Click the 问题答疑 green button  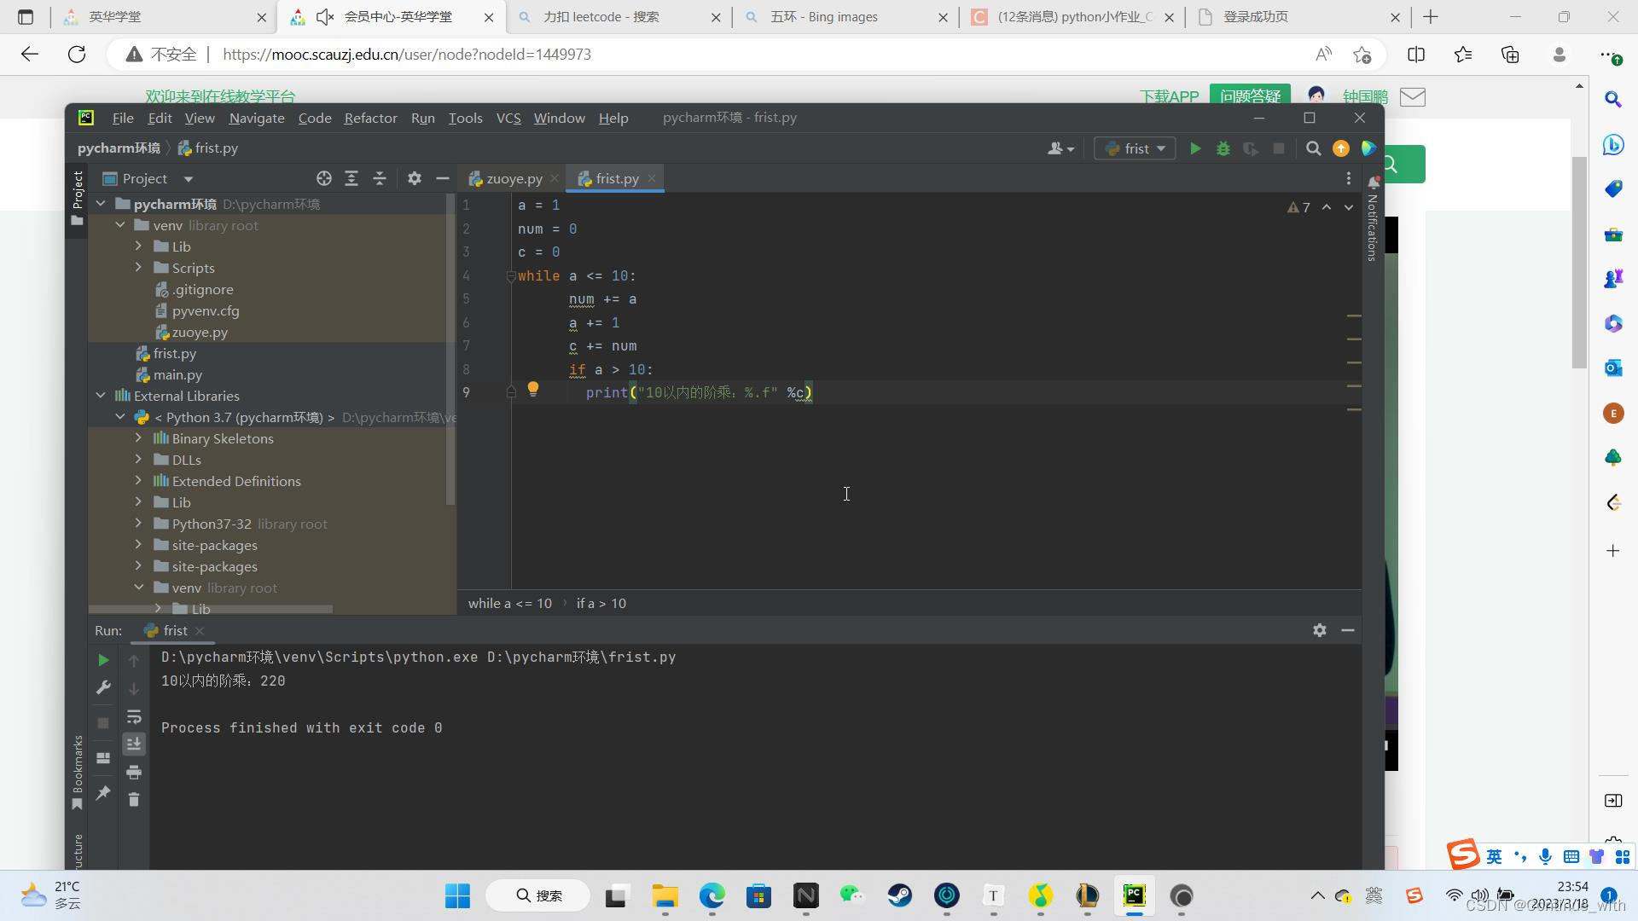tap(1250, 96)
